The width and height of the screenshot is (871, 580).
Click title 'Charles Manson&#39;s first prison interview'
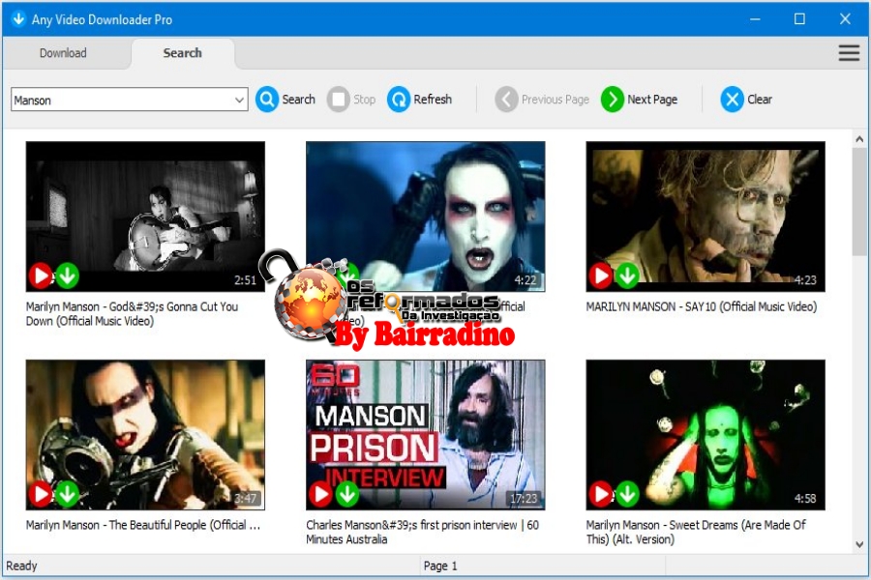(x=423, y=532)
